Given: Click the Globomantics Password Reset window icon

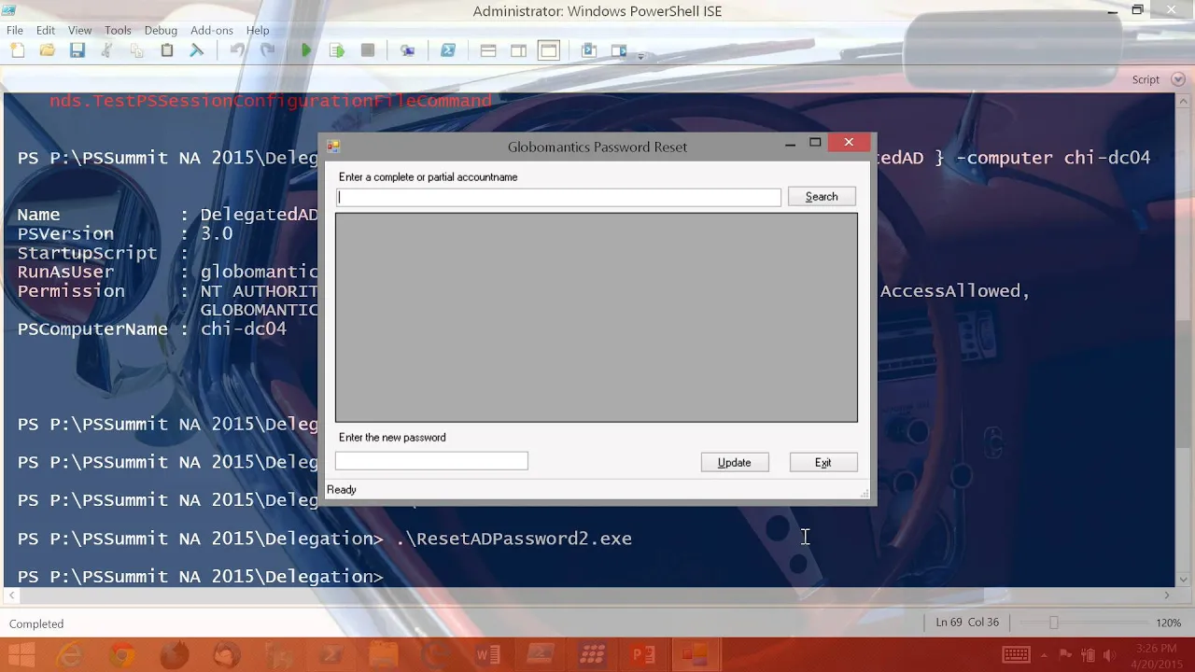Looking at the screenshot, I should 333,147.
